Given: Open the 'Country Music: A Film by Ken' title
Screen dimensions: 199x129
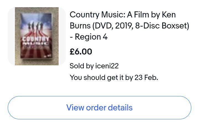Looking at the screenshot, I should coord(122,15).
